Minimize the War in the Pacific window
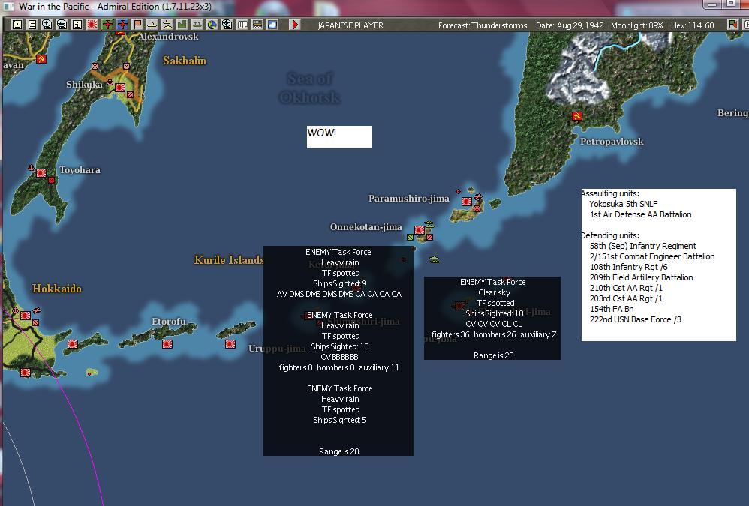 [x=711, y=4]
